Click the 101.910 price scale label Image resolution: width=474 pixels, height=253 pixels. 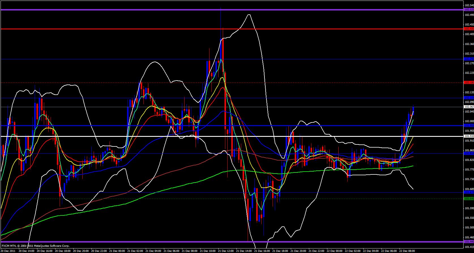point(469,141)
